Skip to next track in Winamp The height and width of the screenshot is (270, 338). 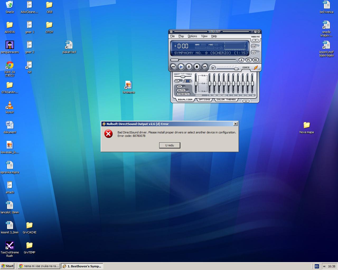tap(205, 67)
